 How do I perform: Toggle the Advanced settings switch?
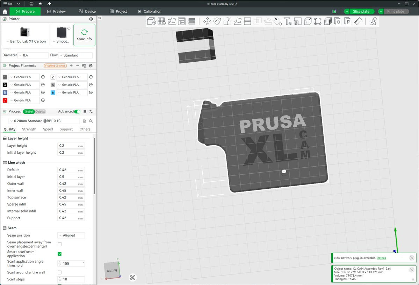[77, 112]
